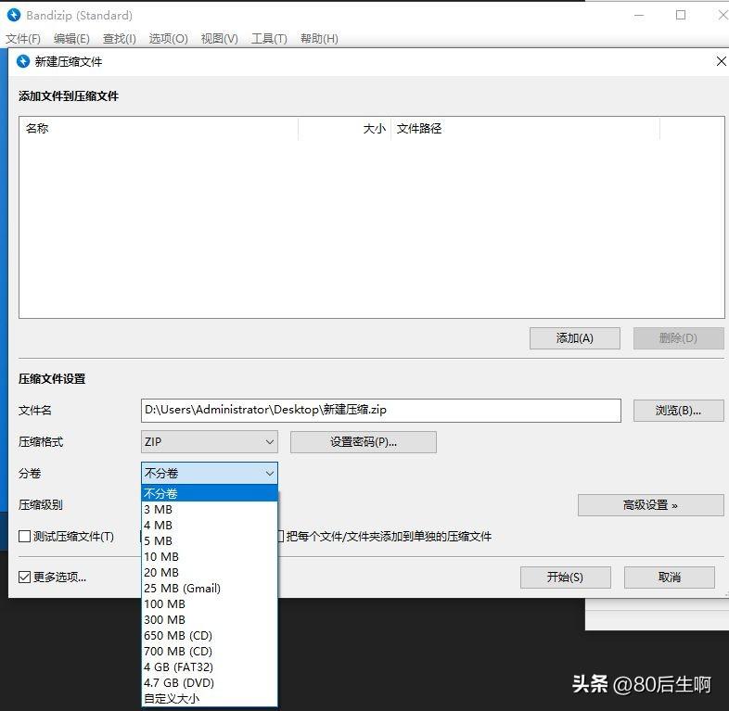The height and width of the screenshot is (711, 729).
Task: Enable the 测试压缩文件(T) checkbox
Action: pos(25,537)
